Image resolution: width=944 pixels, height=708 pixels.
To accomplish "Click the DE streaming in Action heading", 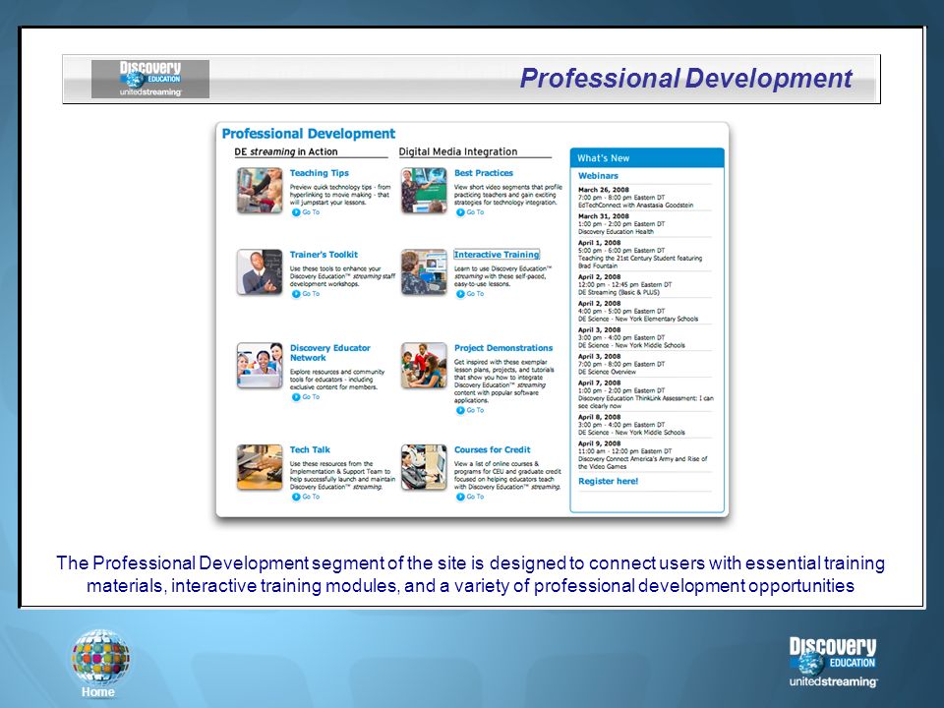I will (x=286, y=151).
